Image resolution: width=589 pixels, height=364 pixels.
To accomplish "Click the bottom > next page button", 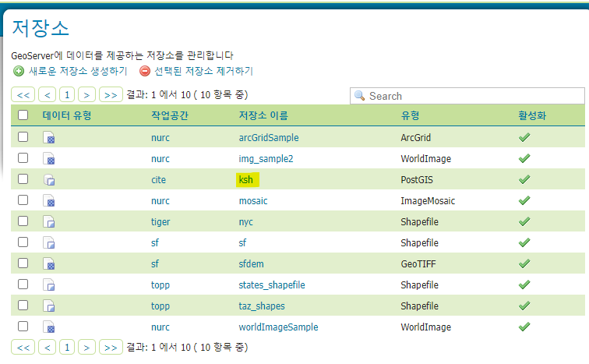I will click(86, 347).
